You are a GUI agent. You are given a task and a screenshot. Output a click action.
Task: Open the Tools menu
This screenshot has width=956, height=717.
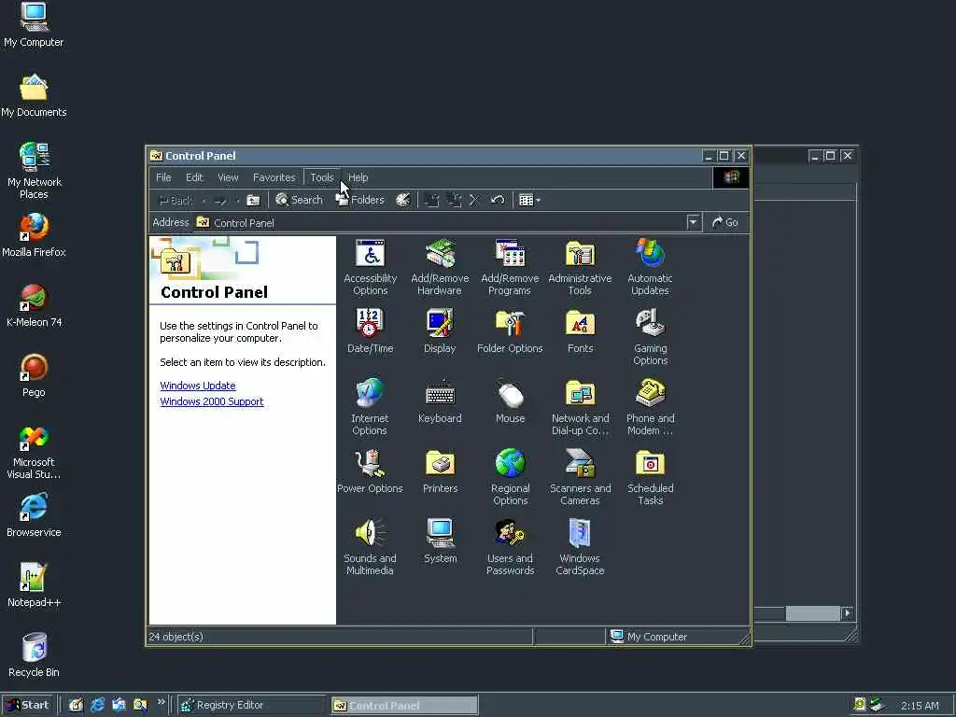click(322, 177)
